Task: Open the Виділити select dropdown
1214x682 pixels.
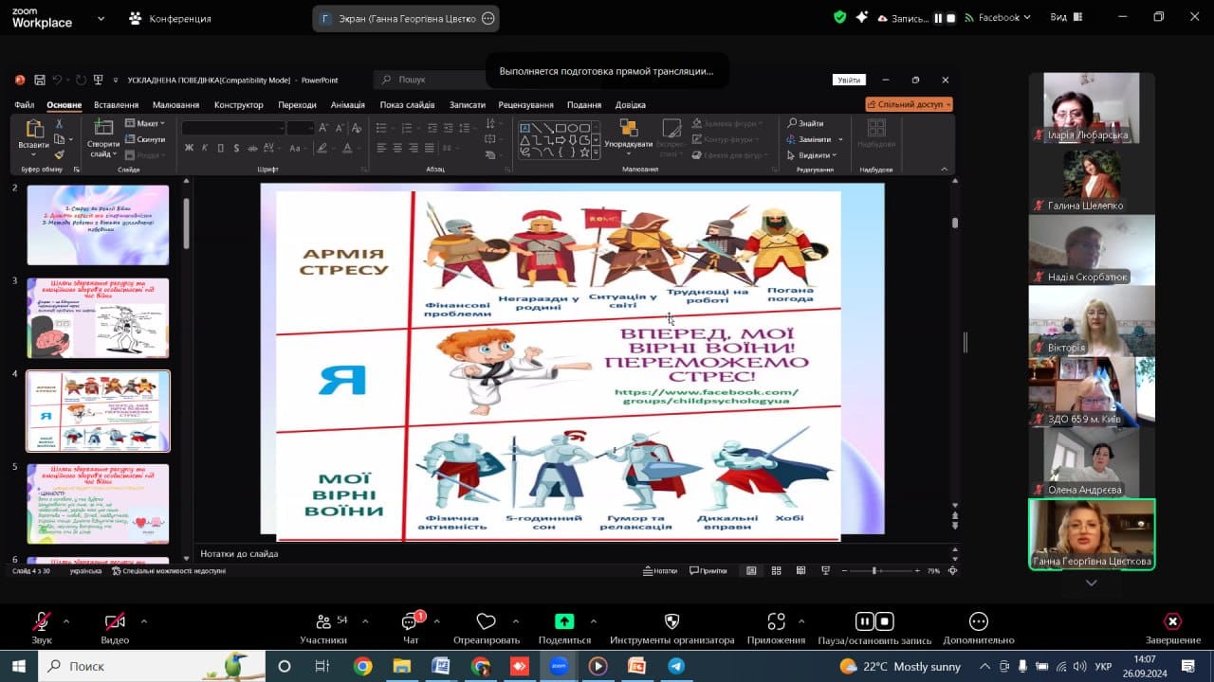Action: pyautogui.click(x=812, y=154)
